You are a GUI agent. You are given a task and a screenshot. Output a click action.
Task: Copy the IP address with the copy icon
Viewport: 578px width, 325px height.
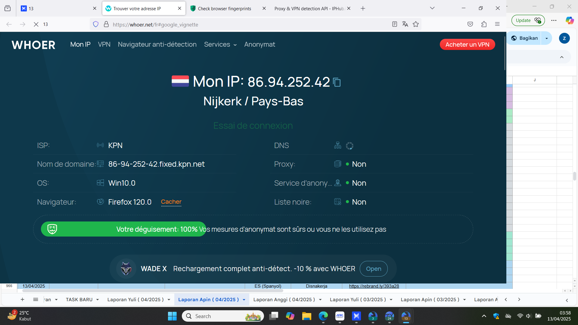(x=337, y=82)
